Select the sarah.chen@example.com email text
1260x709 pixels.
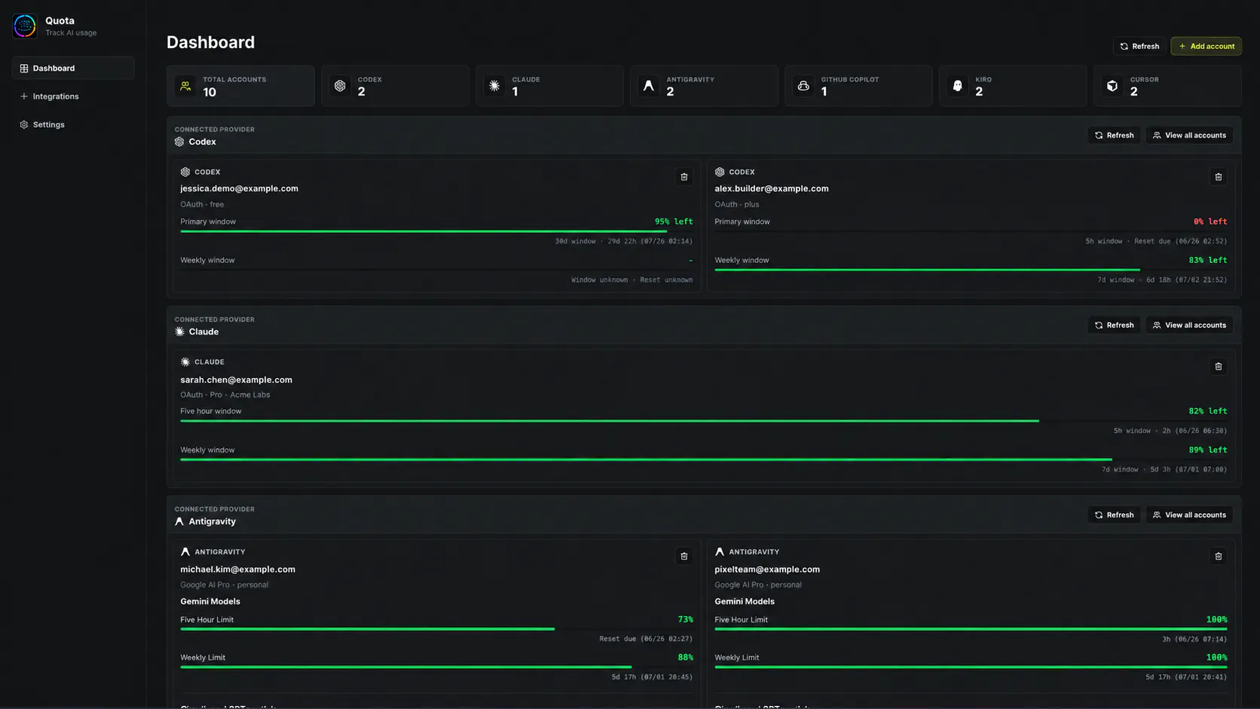(236, 380)
